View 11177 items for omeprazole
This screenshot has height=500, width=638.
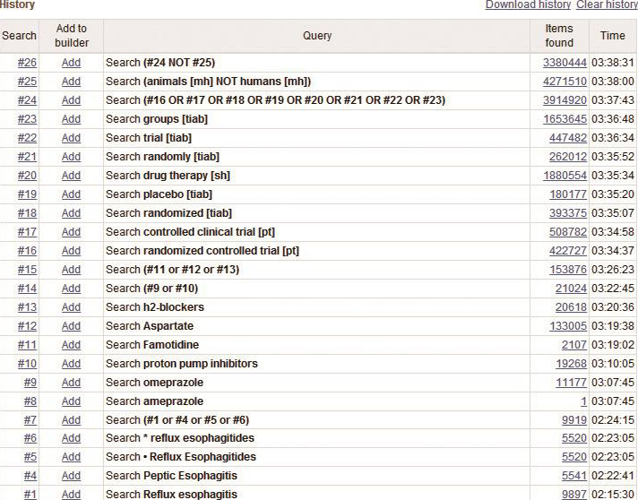point(571,383)
